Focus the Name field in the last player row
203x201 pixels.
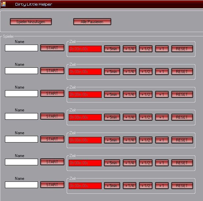[x=21, y=185]
